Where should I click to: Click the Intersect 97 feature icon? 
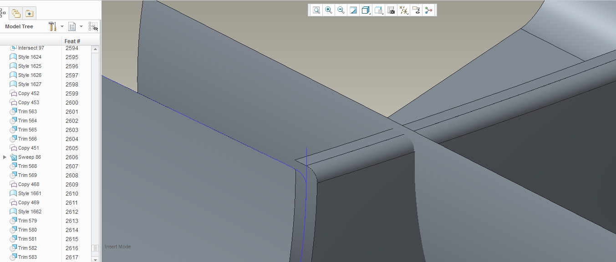click(x=13, y=48)
